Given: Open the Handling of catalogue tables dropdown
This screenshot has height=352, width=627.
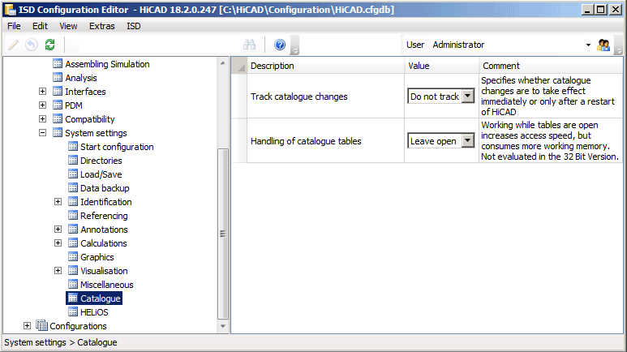Looking at the screenshot, I should (x=468, y=141).
